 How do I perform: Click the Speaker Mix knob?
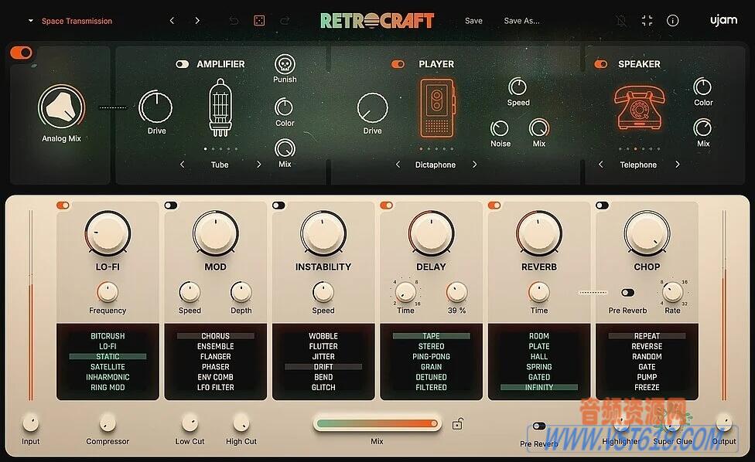coord(702,128)
